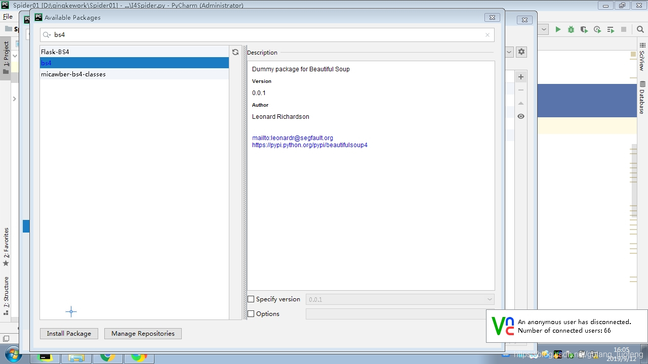The height and width of the screenshot is (364, 648).
Task: Open the version 0.0.1 dropdown
Action: pos(400,299)
